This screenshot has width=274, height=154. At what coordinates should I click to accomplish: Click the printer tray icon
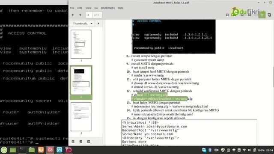pyautogui.click(x=234, y=150)
